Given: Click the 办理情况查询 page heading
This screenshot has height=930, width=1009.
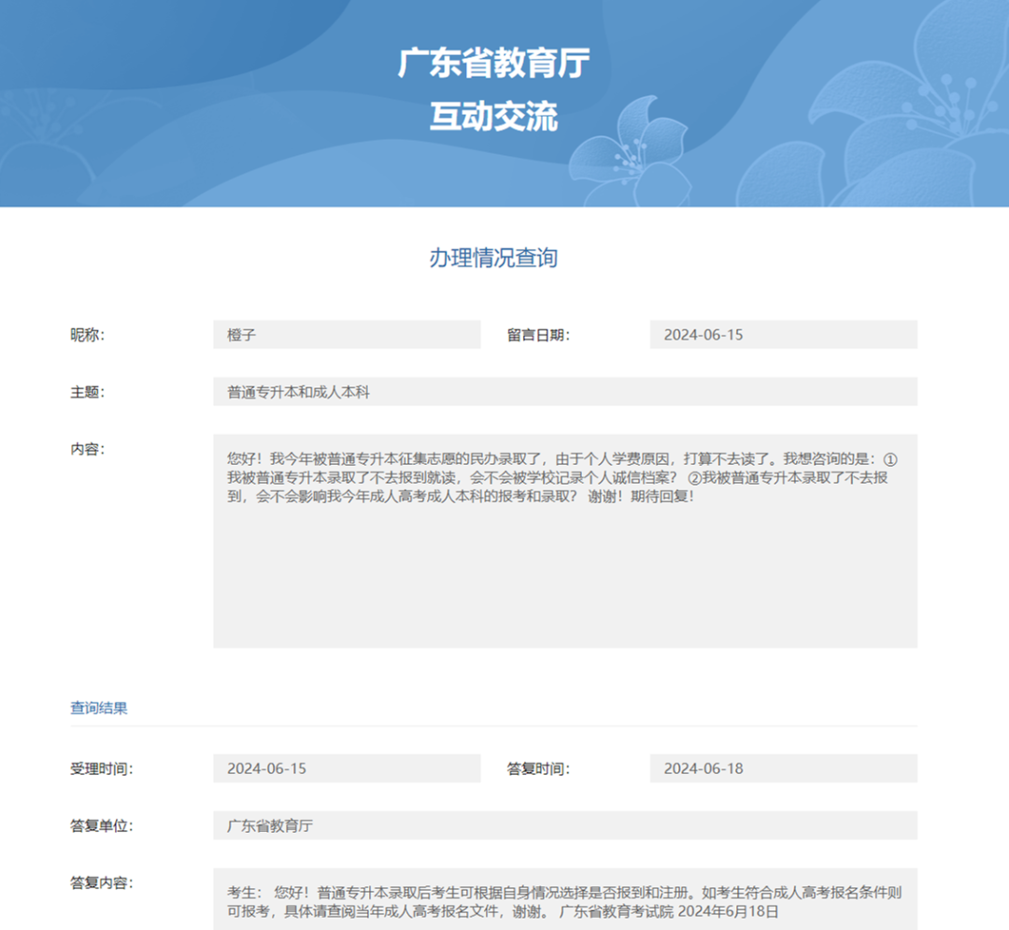Looking at the screenshot, I should point(493,258).
